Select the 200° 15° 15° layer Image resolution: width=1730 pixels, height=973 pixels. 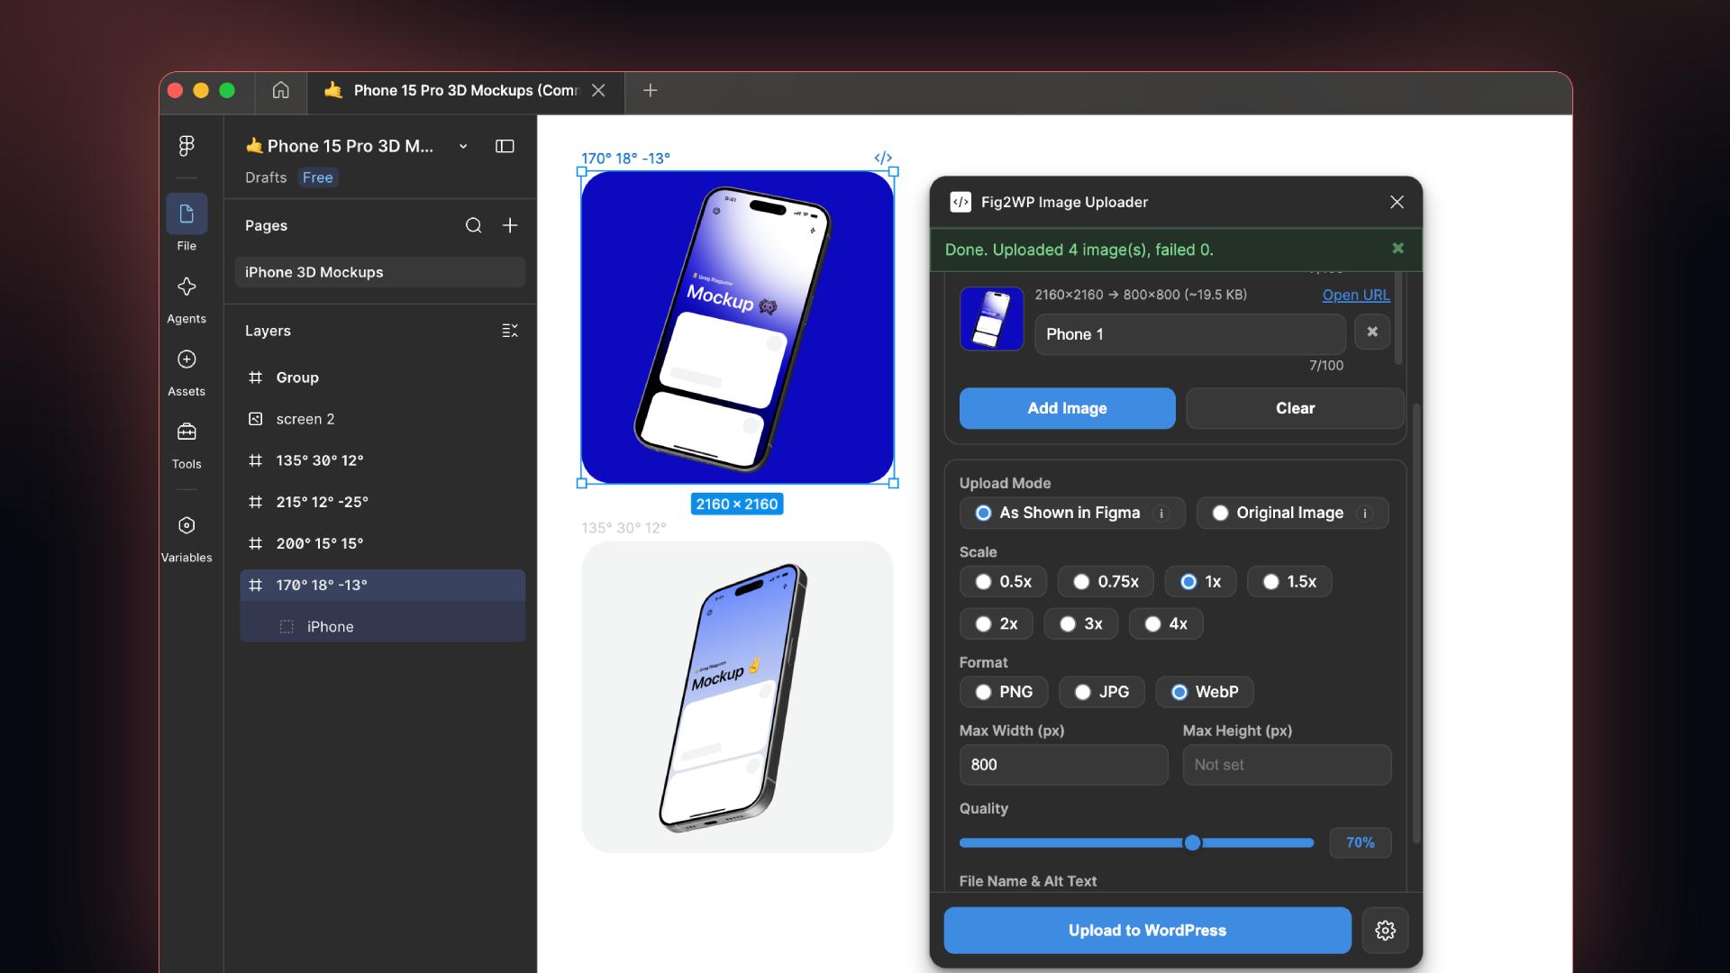(x=382, y=543)
